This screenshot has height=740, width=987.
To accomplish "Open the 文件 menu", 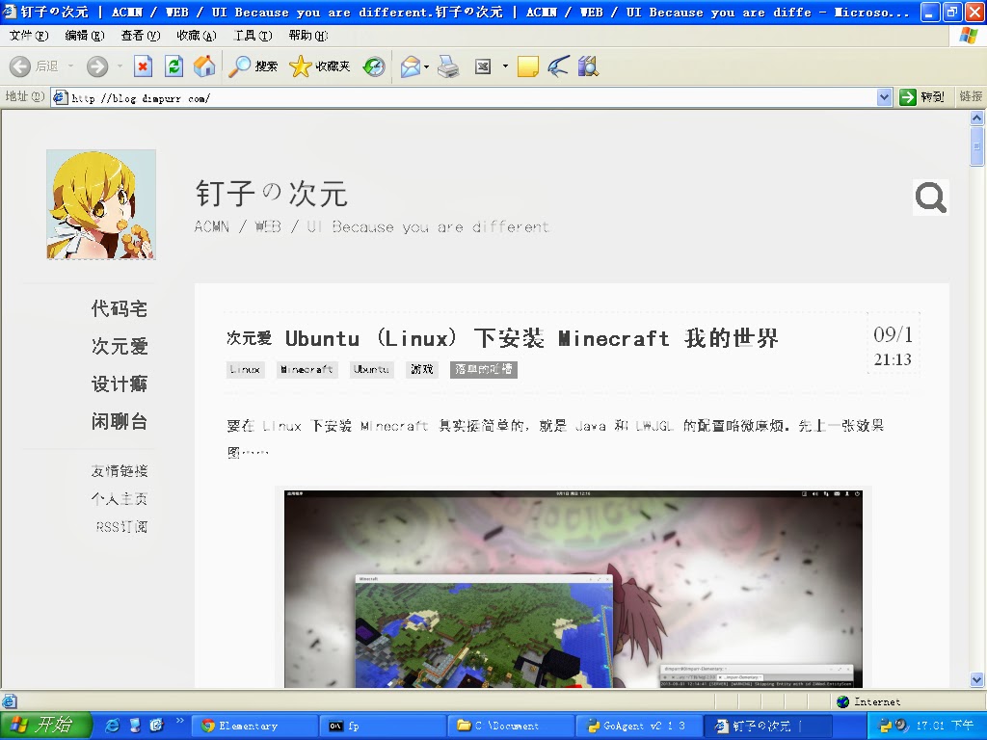I will click(29, 36).
